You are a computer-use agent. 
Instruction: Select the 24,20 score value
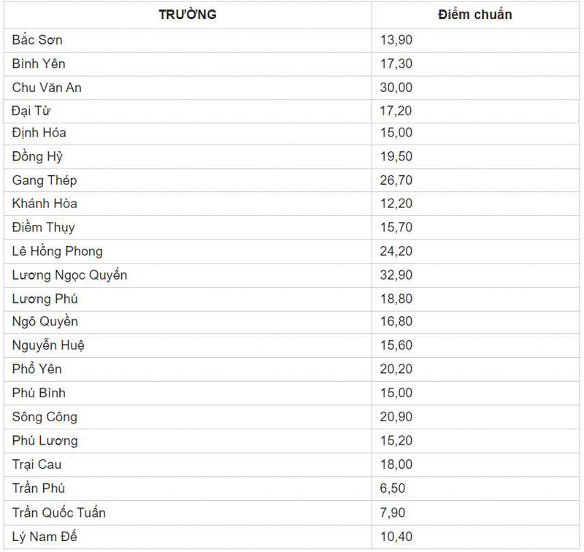tap(396, 251)
